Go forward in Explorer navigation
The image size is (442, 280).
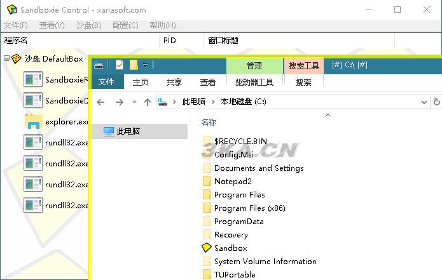tap(119, 102)
